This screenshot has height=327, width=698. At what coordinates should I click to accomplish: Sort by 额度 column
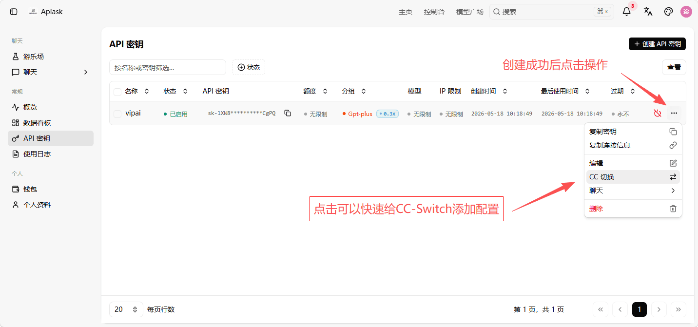pyautogui.click(x=315, y=91)
